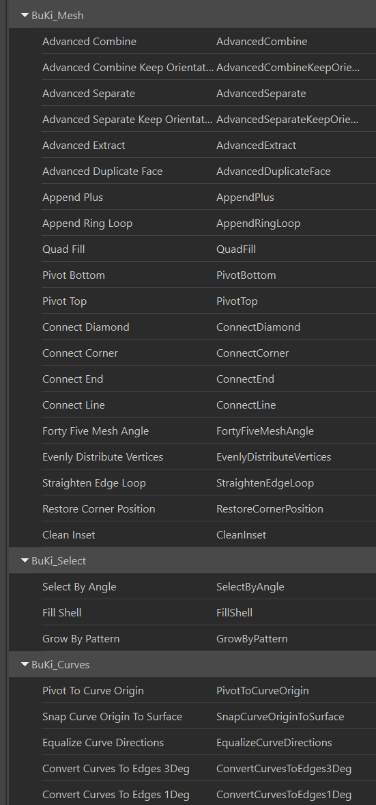Select the Pivot Bottom row label
376x805 pixels.
tap(74, 275)
